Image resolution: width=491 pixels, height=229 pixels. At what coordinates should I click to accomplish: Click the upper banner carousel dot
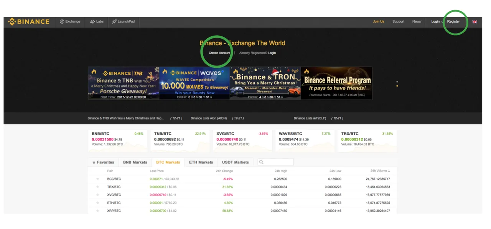[397, 82]
